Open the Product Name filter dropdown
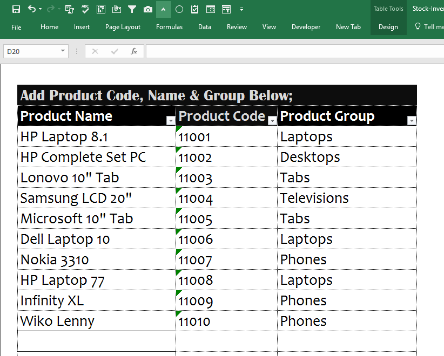 click(x=171, y=121)
